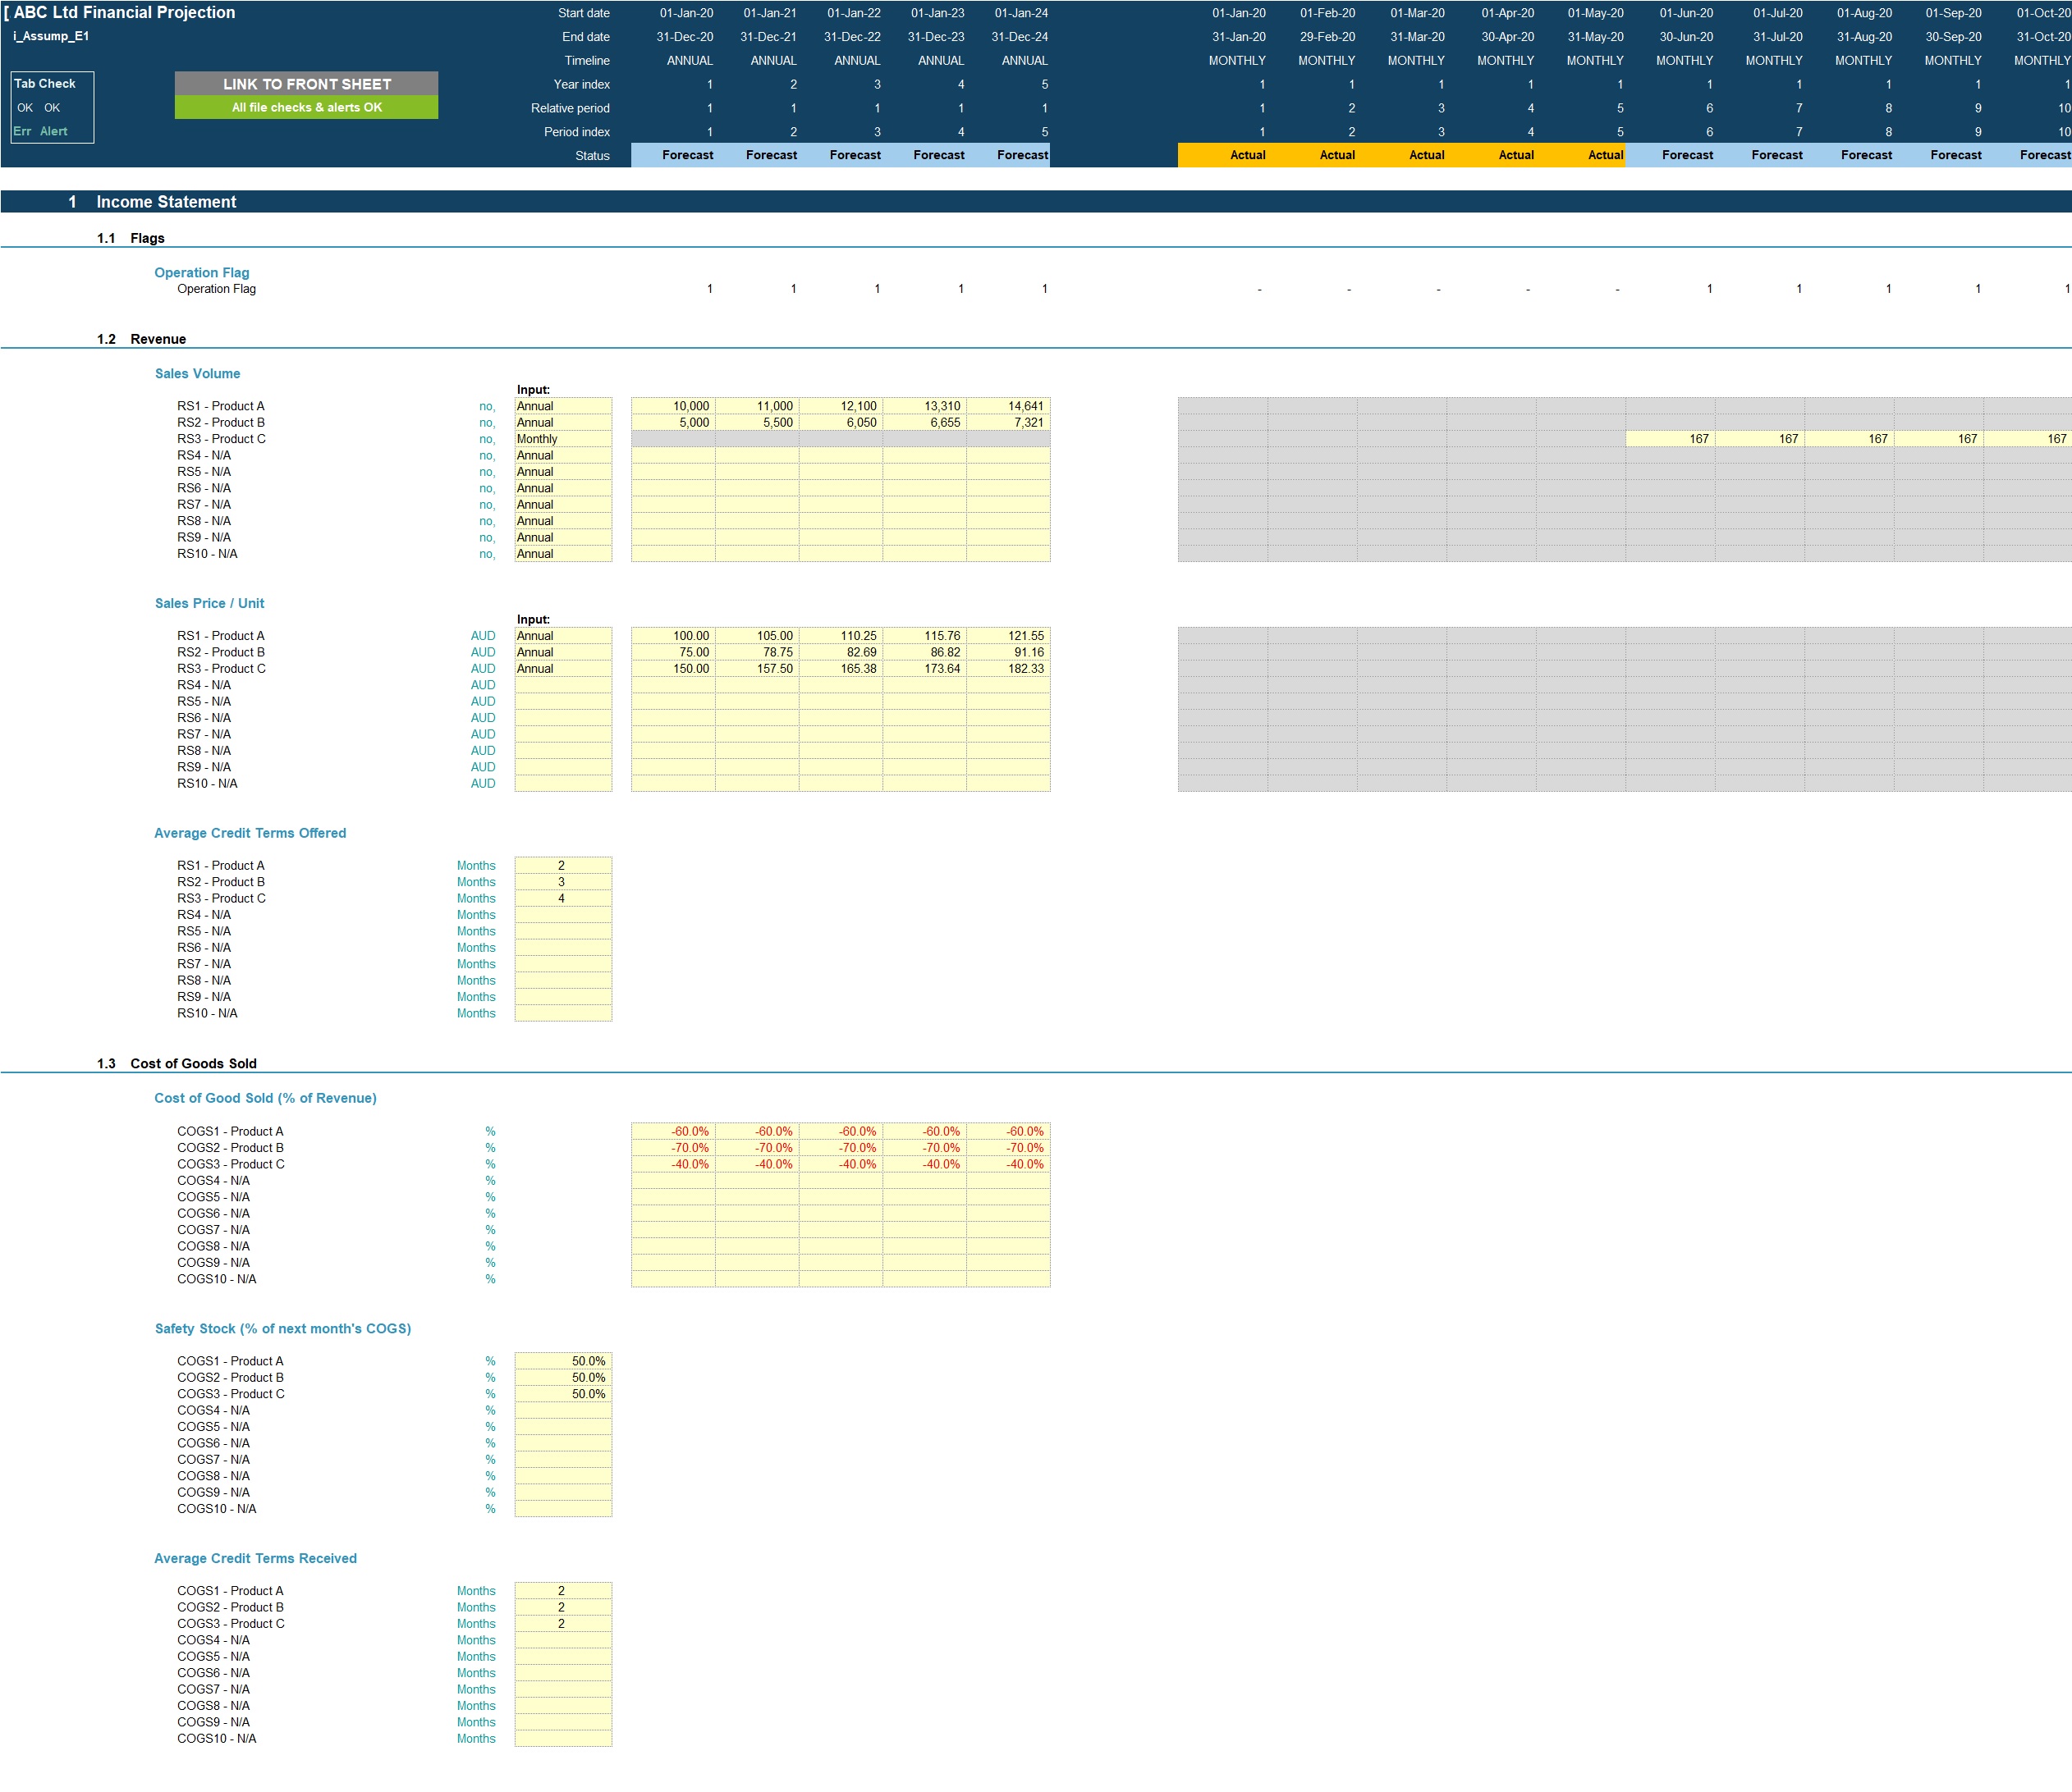Select the 100.00 Product A price cell
The height and width of the screenshot is (1792, 2072).
tap(673, 636)
